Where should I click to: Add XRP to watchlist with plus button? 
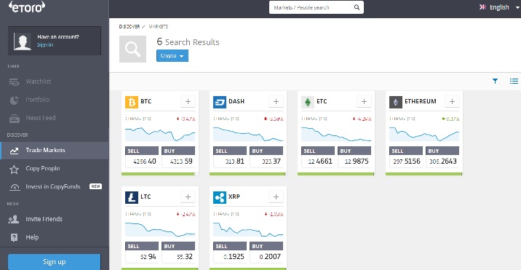point(276,196)
